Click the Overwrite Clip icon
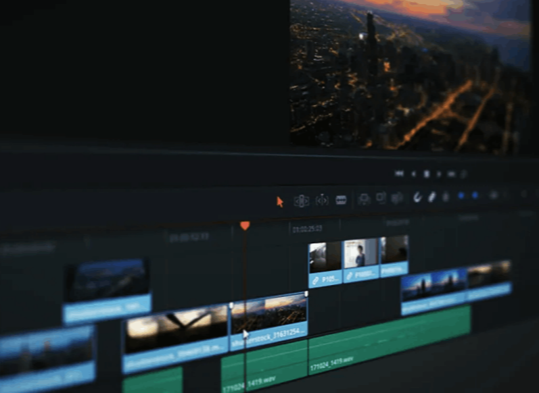The height and width of the screenshot is (393, 539). (381, 198)
